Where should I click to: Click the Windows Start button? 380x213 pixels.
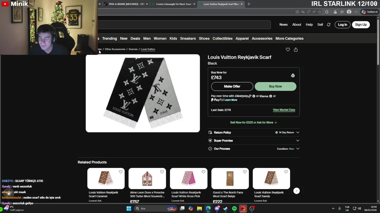pyautogui.click(x=129, y=209)
